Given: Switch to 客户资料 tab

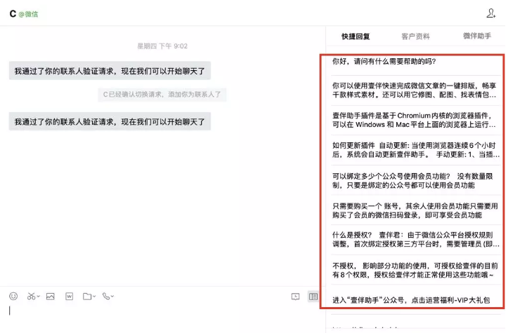Looking at the screenshot, I should [415, 36].
